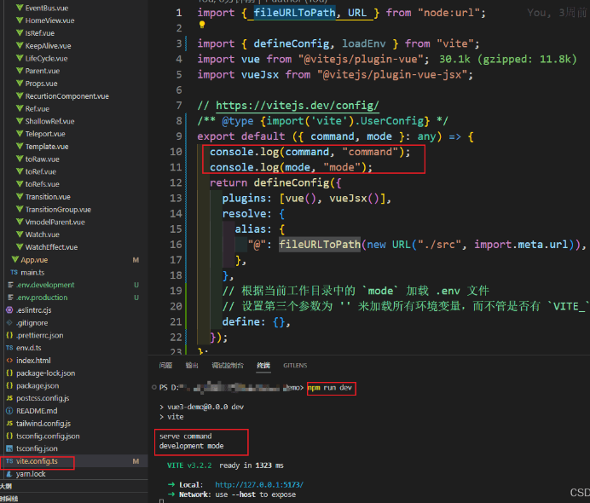Open RecurtionComponent.vue file
The image size is (590, 503).
coord(67,96)
